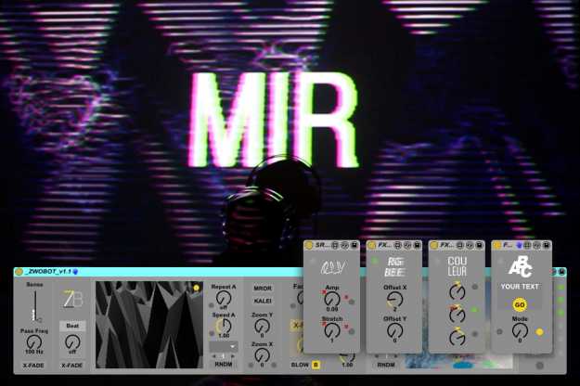This screenshot has height=386, width=580.
Task: Save preset on SR device header
Action: coord(354,245)
